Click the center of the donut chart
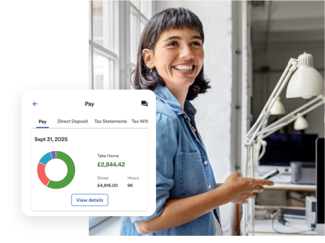Viewport: 325px width, 243px height. coord(56,170)
